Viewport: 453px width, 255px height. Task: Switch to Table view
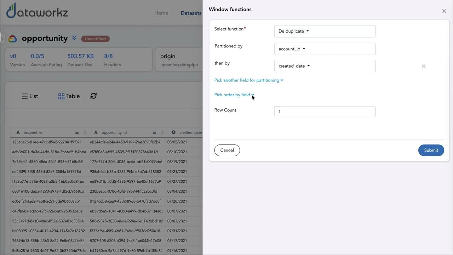[x=69, y=96]
